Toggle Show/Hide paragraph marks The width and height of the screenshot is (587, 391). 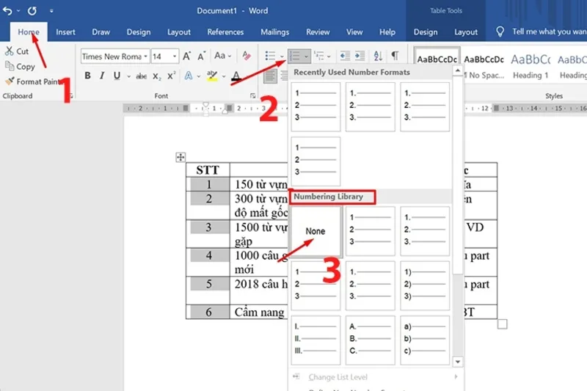[395, 56]
